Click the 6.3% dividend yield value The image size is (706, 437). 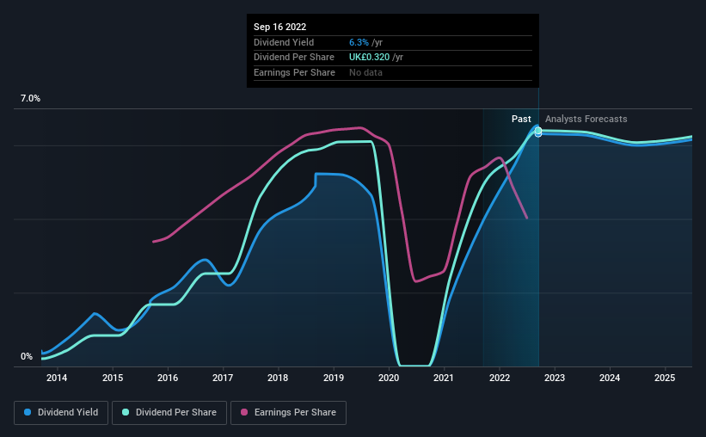coord(359,42)
